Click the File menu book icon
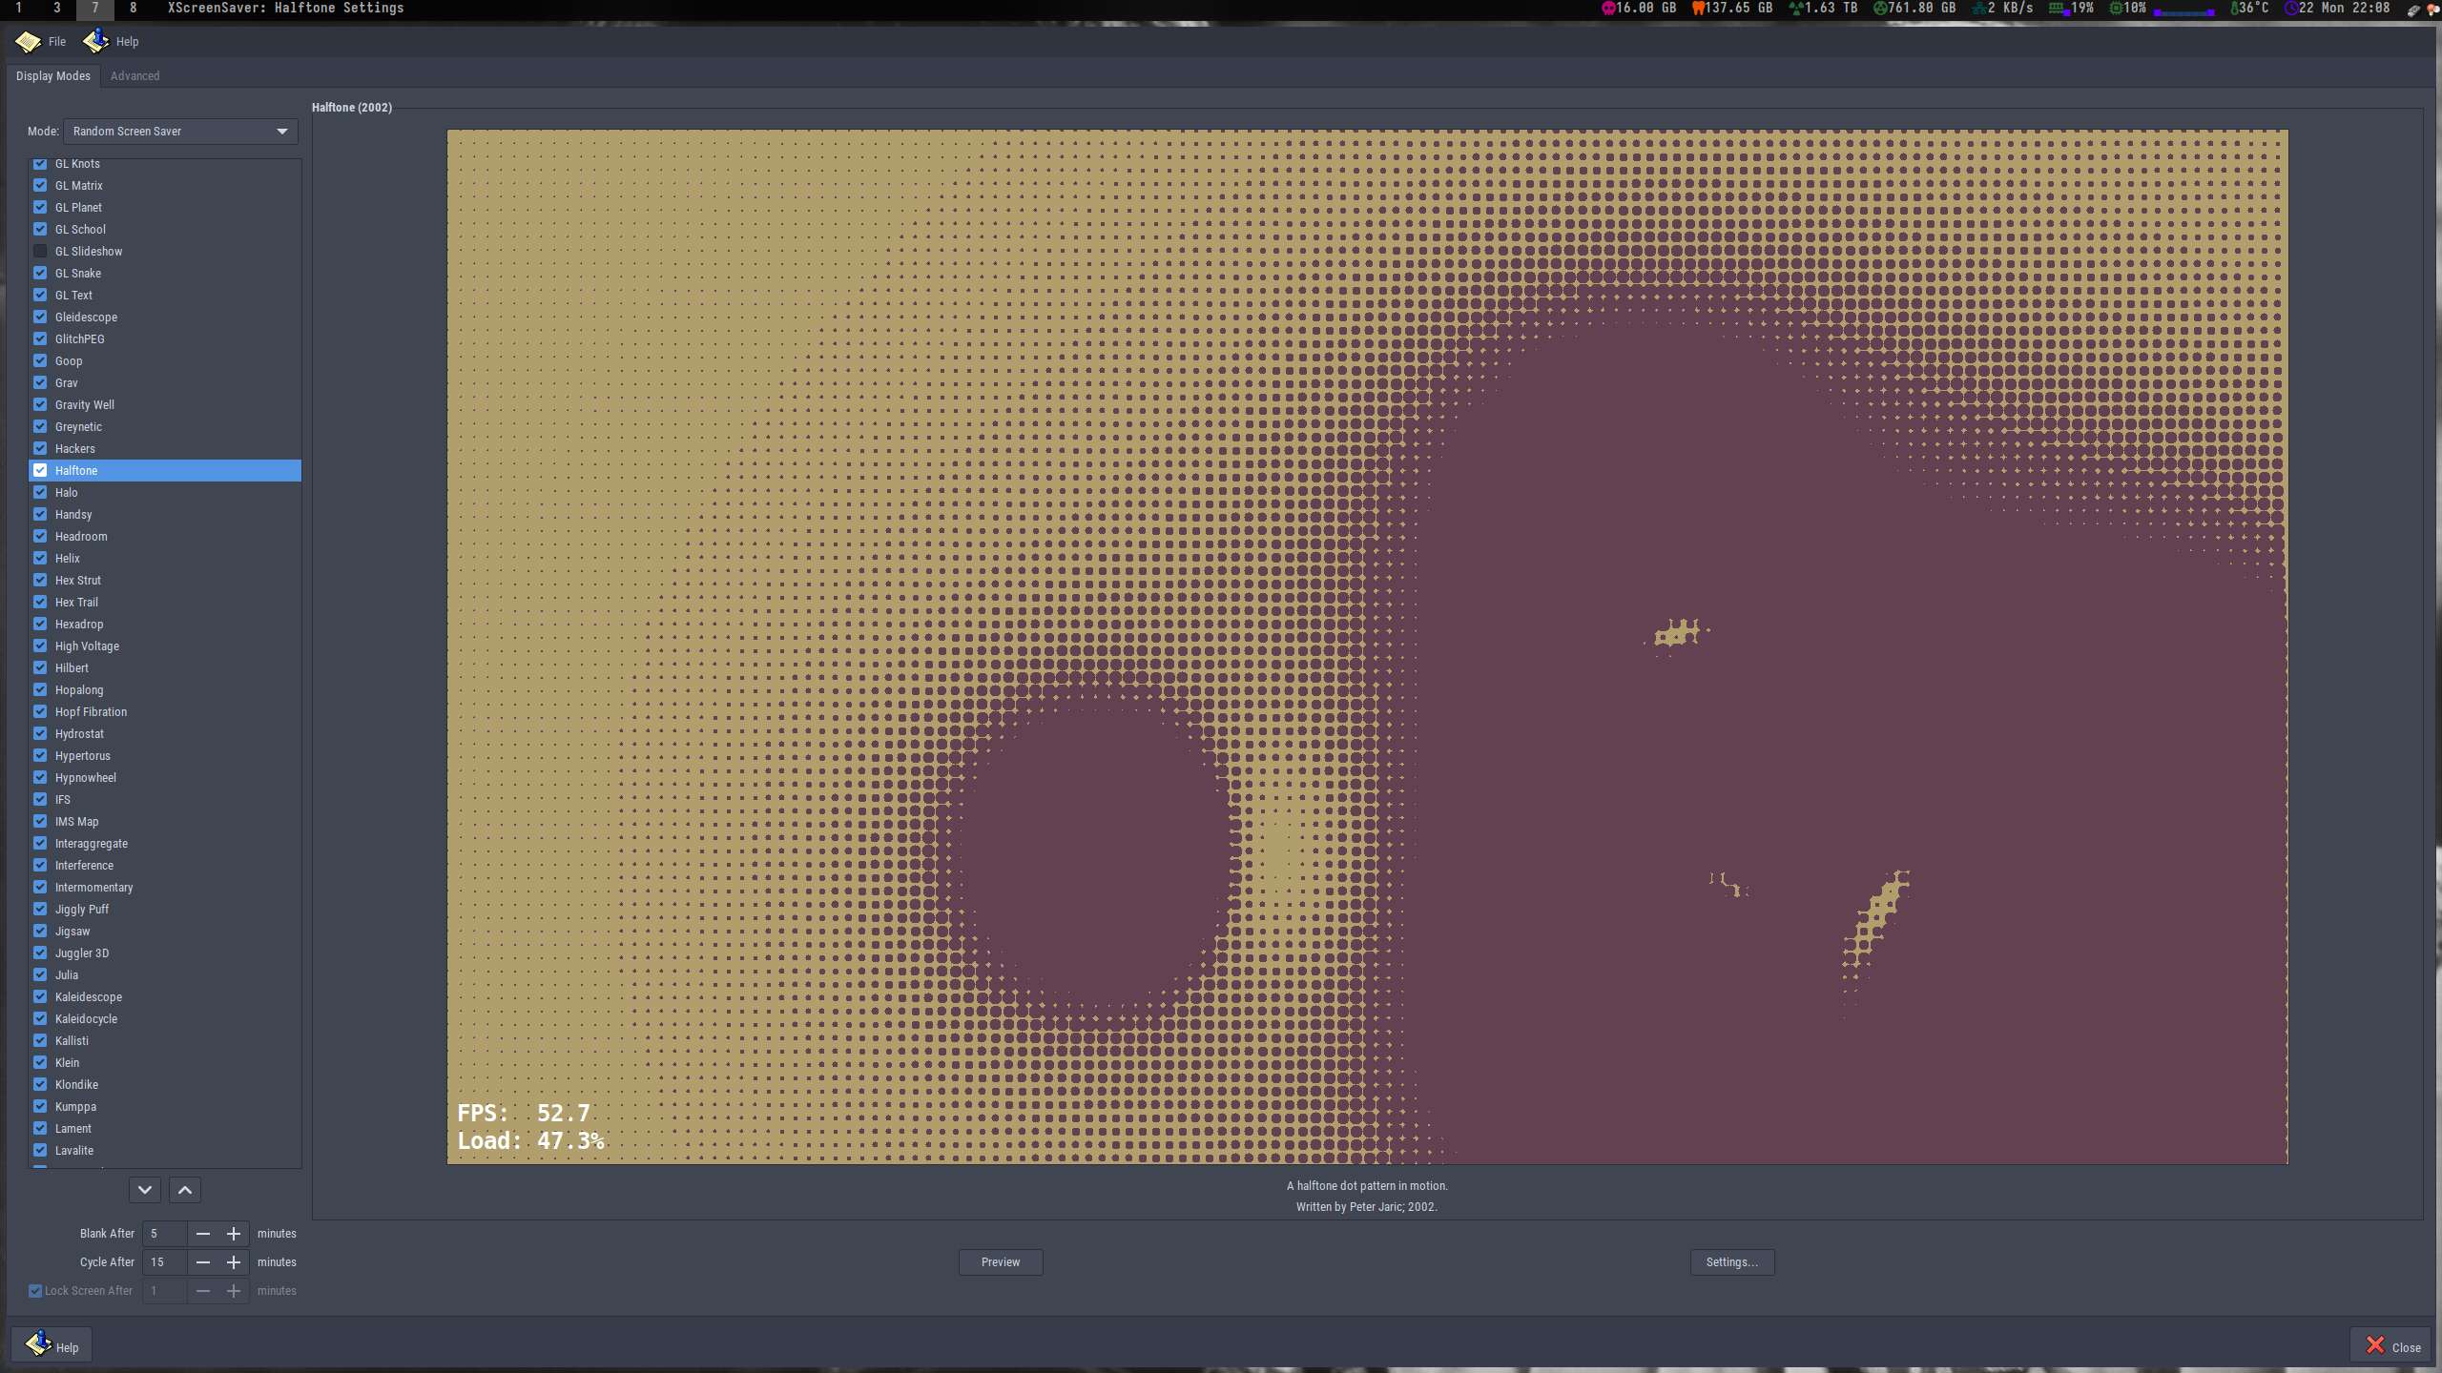Image resolution: width=2442 pixels, height=1373 pixels. [28, 42]
